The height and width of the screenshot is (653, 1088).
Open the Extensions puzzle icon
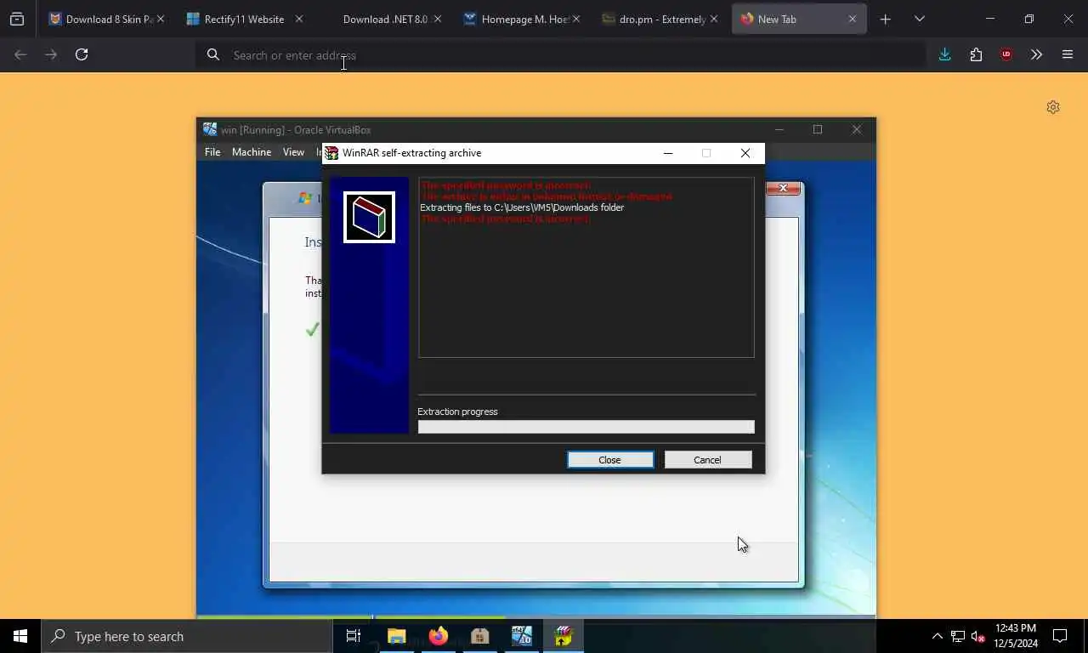coord(976,54)
